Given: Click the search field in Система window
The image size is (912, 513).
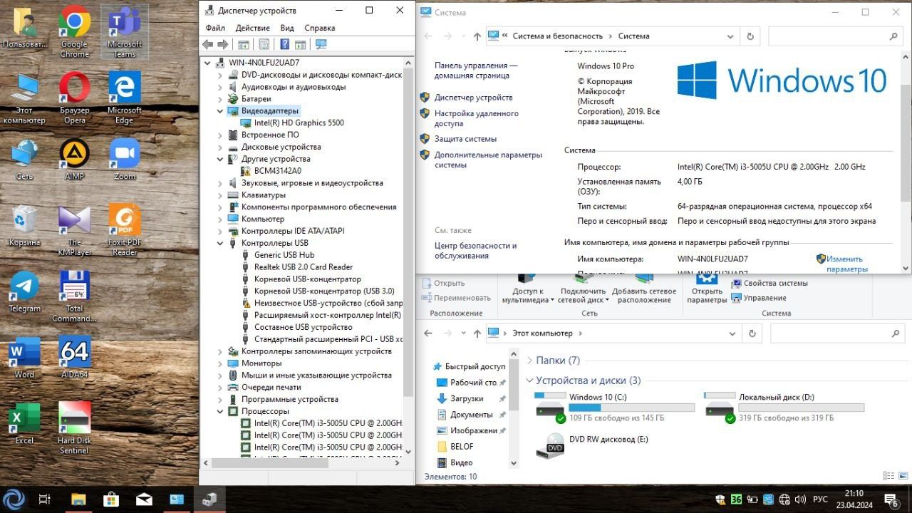Looking at the screenshot, I should [x=836, y=36].
